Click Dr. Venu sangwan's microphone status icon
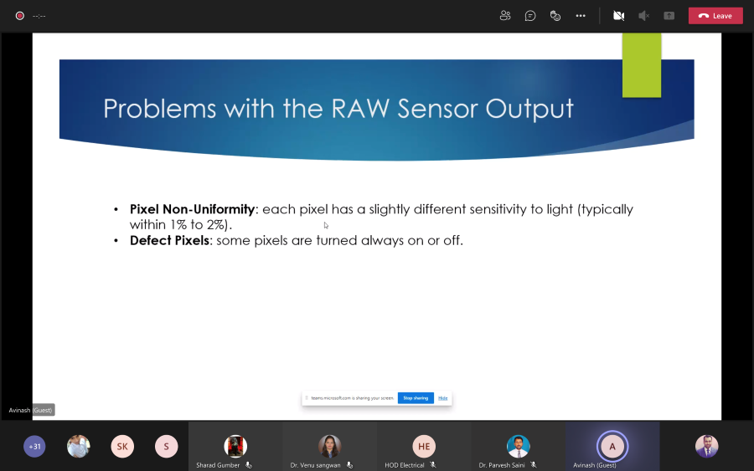The image size is (754, 471). pyautogui.click(x=349, y=465)
